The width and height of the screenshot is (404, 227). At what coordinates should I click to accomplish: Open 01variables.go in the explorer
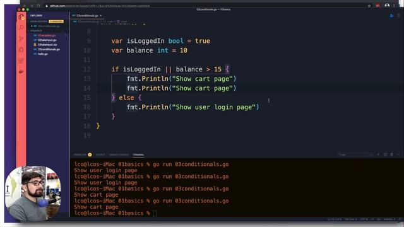(47, 35)
